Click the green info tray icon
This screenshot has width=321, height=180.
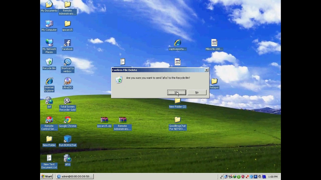click(x=238, y=177)
